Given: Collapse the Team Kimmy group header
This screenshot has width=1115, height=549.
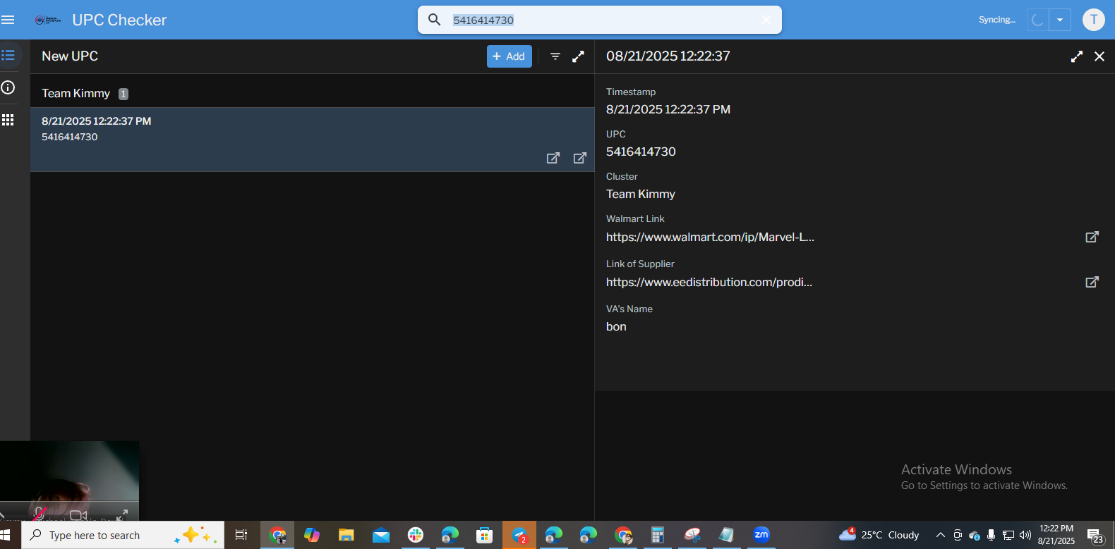Looking at the screenshot, I should pyautogui.click(x=76, y=93).
